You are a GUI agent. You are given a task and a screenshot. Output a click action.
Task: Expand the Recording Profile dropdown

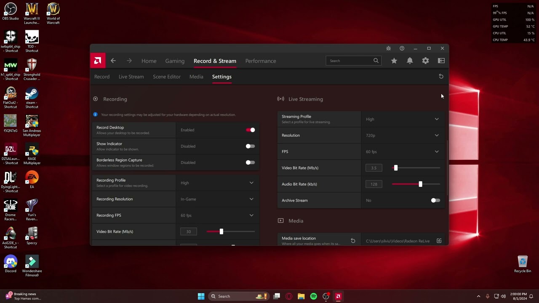coord(217,183)
